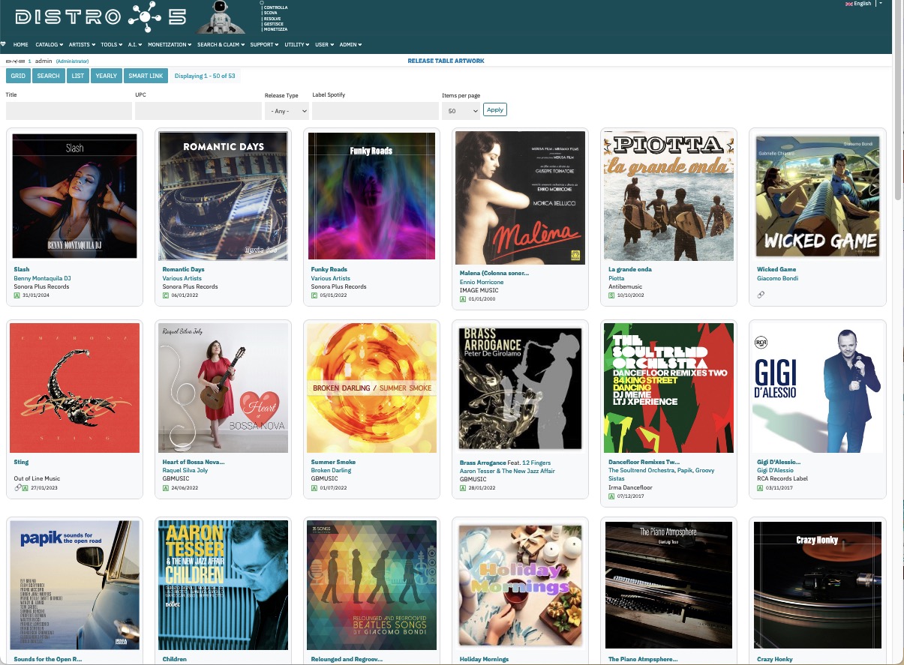Click the A badge under Heart of Bossa Nova

[166, 488]
